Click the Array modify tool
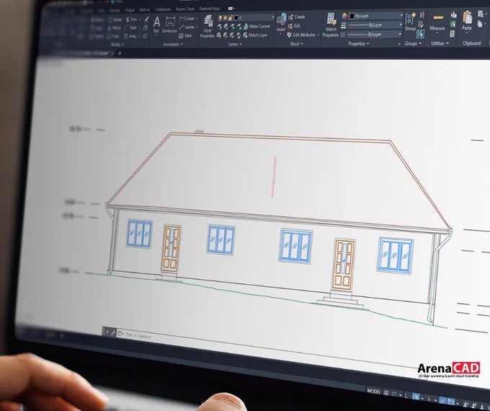490x411 pixels. [x=130, y=36]
